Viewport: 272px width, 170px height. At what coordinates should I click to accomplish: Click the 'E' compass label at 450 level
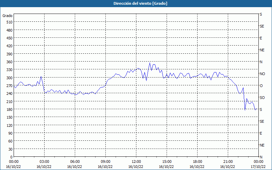[x=261, y=38]
